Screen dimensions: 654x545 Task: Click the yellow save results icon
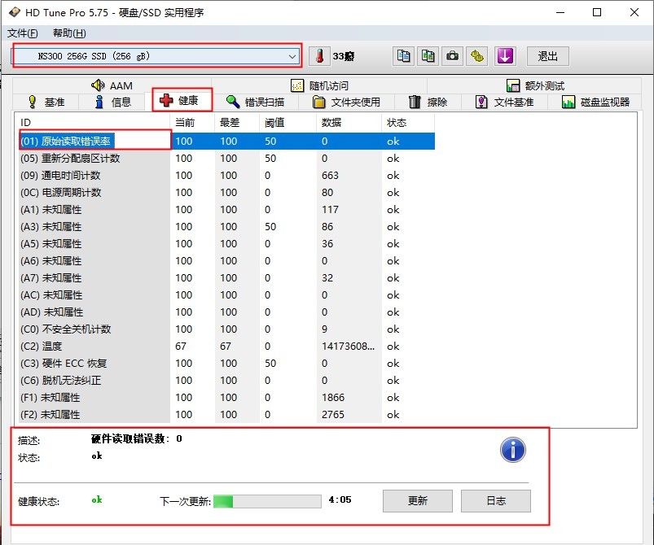(x=477, y=55)
